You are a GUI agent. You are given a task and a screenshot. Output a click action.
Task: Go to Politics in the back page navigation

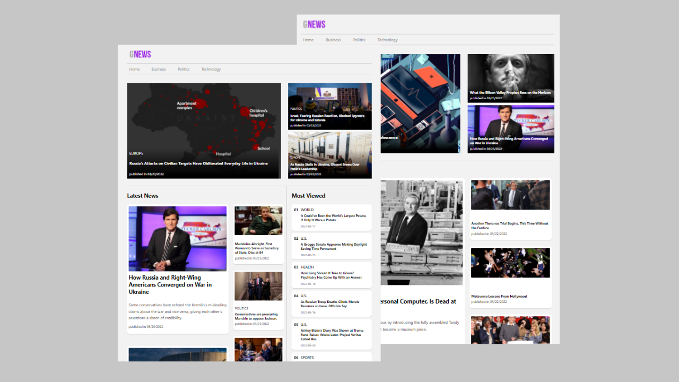click(x=359, y=40)
